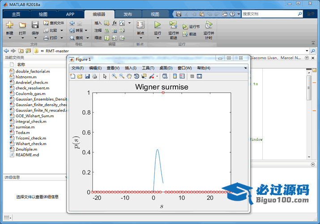Expand the Save (保存) dropdown arrow
This screenshot has width=320, height=224.
[x=35, y=38]
